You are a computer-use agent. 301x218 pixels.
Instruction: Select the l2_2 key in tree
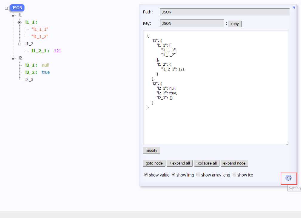point(31,72)
